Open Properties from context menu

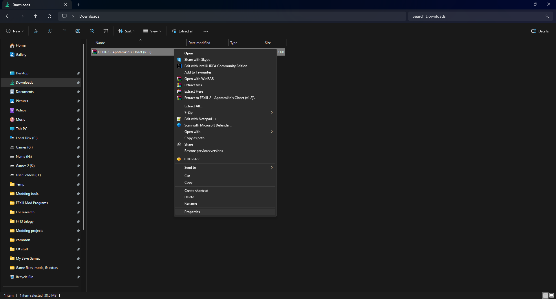225,212
